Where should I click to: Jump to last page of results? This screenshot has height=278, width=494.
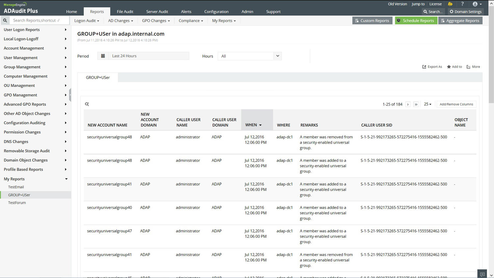pos(416,104)
